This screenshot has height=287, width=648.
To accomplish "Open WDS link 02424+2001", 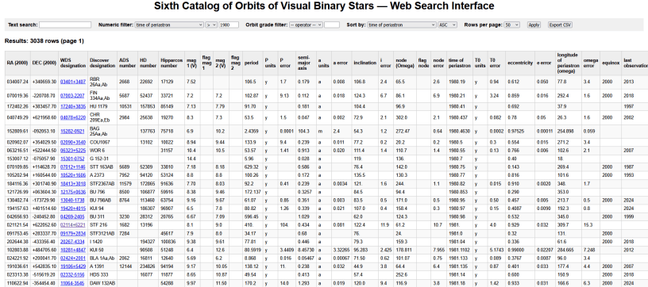I will pos(73,258).
